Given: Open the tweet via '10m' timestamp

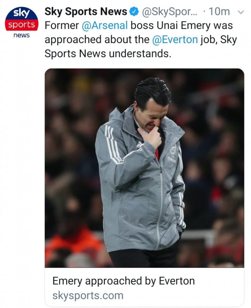Looking at the screenshot, I should tap(219, 12).
